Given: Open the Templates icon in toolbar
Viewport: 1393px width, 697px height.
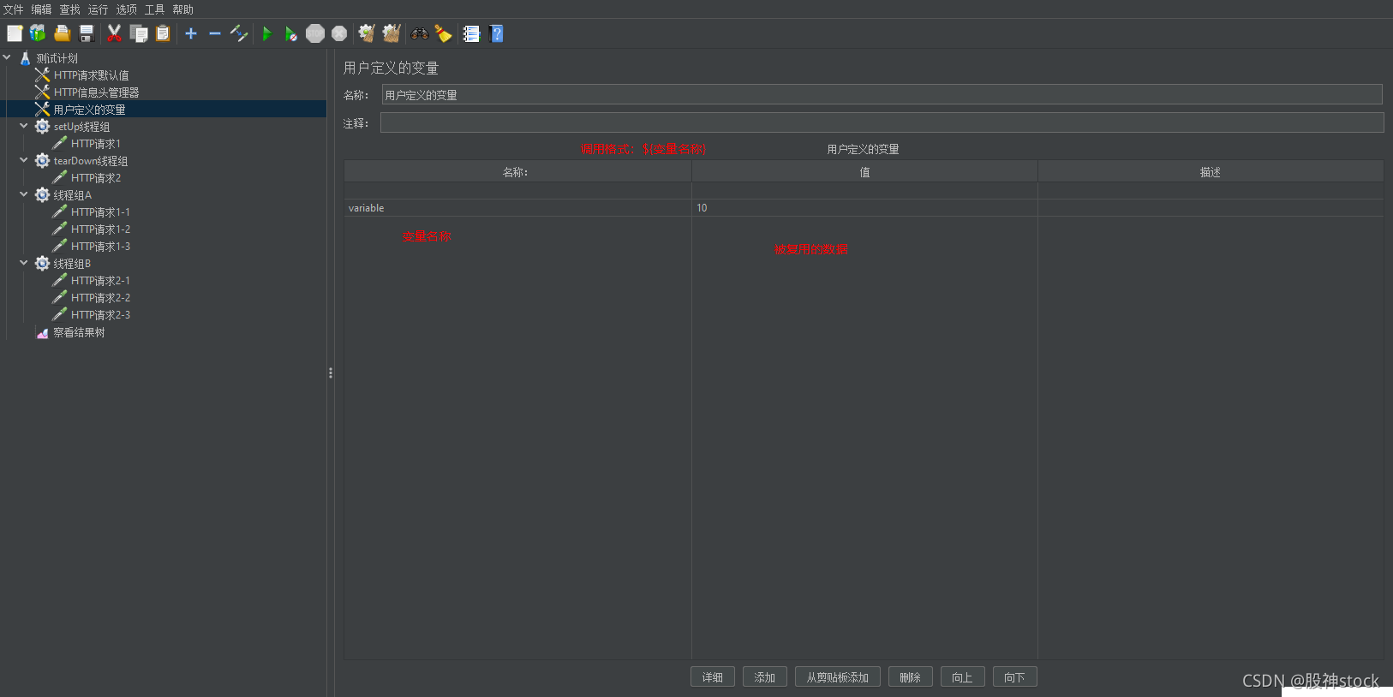Looking at the screenshot, I should tap(38, 33).
